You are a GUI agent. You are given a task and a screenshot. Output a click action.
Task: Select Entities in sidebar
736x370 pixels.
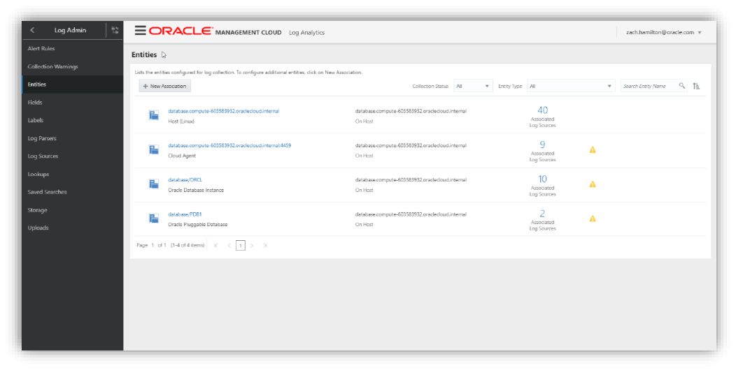[x=72, y=84]
